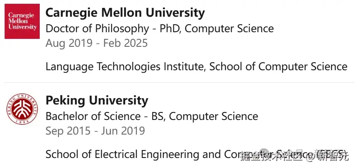The width and height of the screenshot is (355, 168).
Task: Click the Bachelor of Science degree text
Action: coord(93,116)
